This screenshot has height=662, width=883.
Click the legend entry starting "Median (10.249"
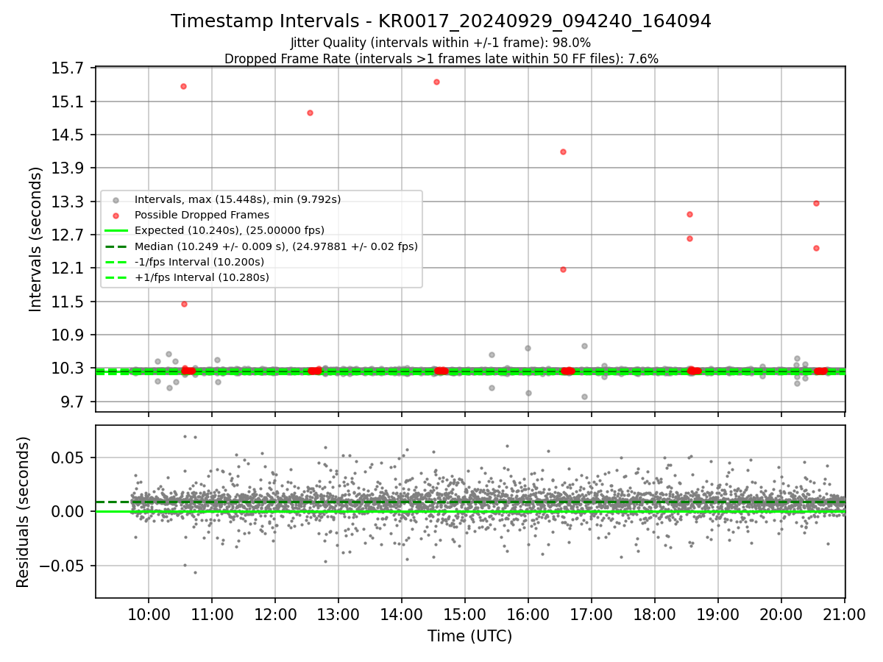click(276, 246)
